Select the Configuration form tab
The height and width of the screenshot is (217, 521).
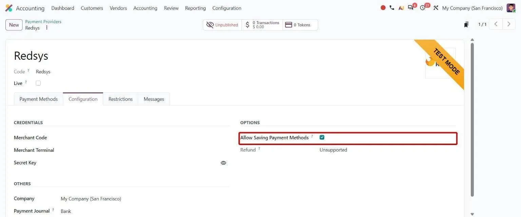(83, 99)
